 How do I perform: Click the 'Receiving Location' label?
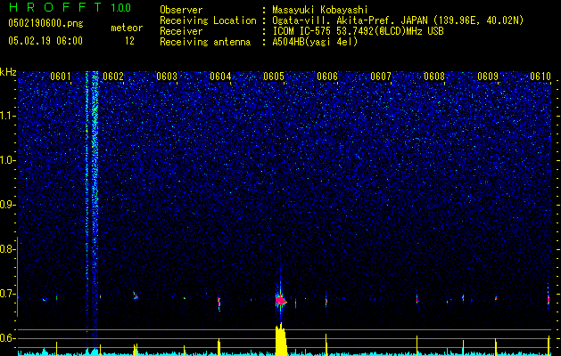tap(208, 20)
